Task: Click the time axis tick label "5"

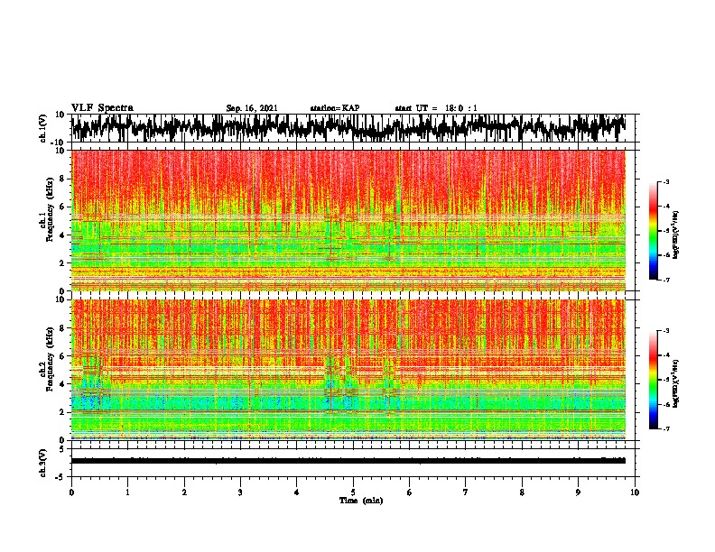Action: pyautogui.click(x=353, y=492)
